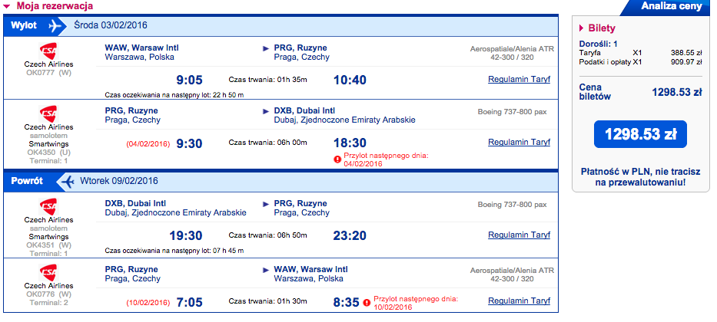Click the return airplane icon next to Powrót
The height and width of the screenshot is (322, 717).
point(68,181)
